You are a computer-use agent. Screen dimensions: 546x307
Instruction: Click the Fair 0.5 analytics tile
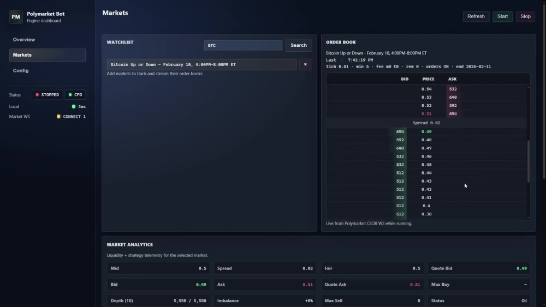pos(372,268)
